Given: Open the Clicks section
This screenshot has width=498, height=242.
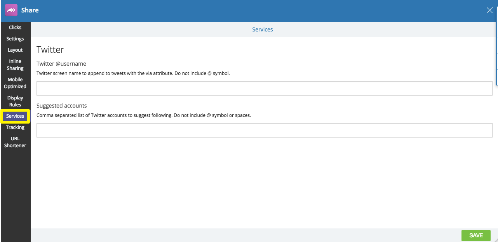Looking at the screenshot, I should click(15, 28).
